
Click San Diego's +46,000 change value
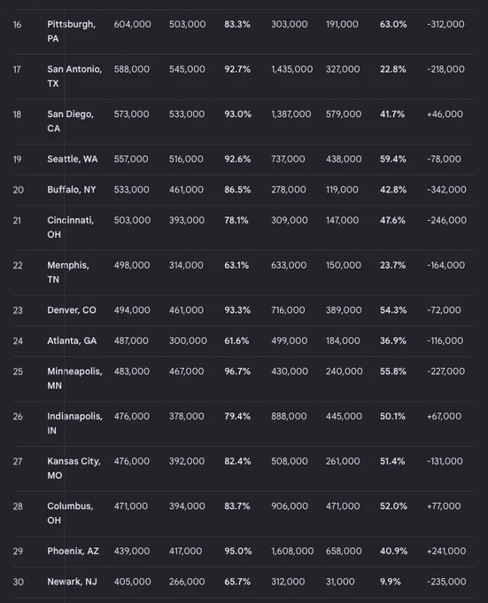click(445, 114)
